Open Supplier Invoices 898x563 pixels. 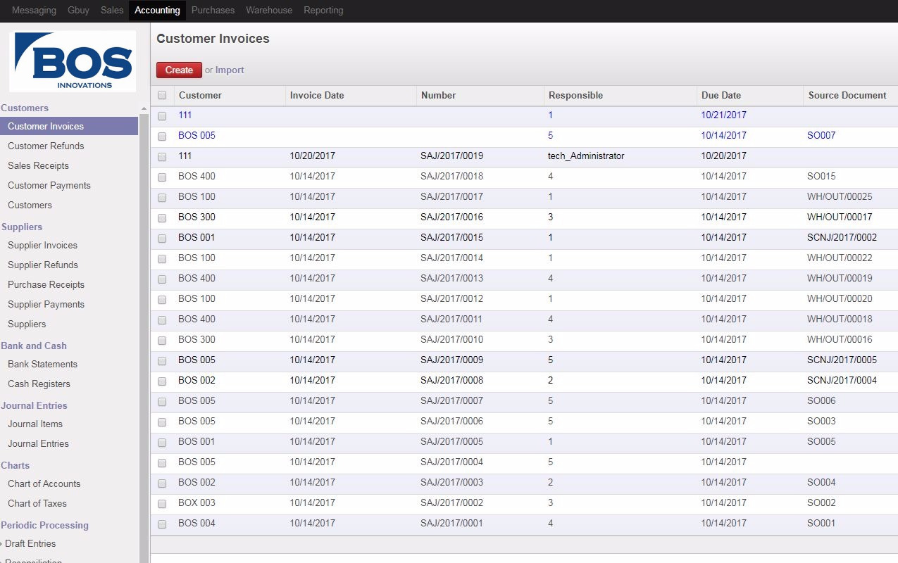click(42, 245)
